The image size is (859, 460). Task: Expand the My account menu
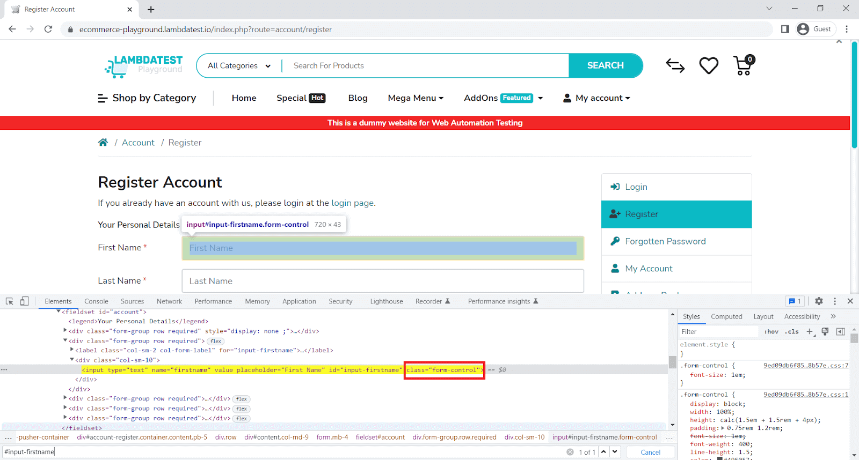pyautogui.click(x=596, y=98)
